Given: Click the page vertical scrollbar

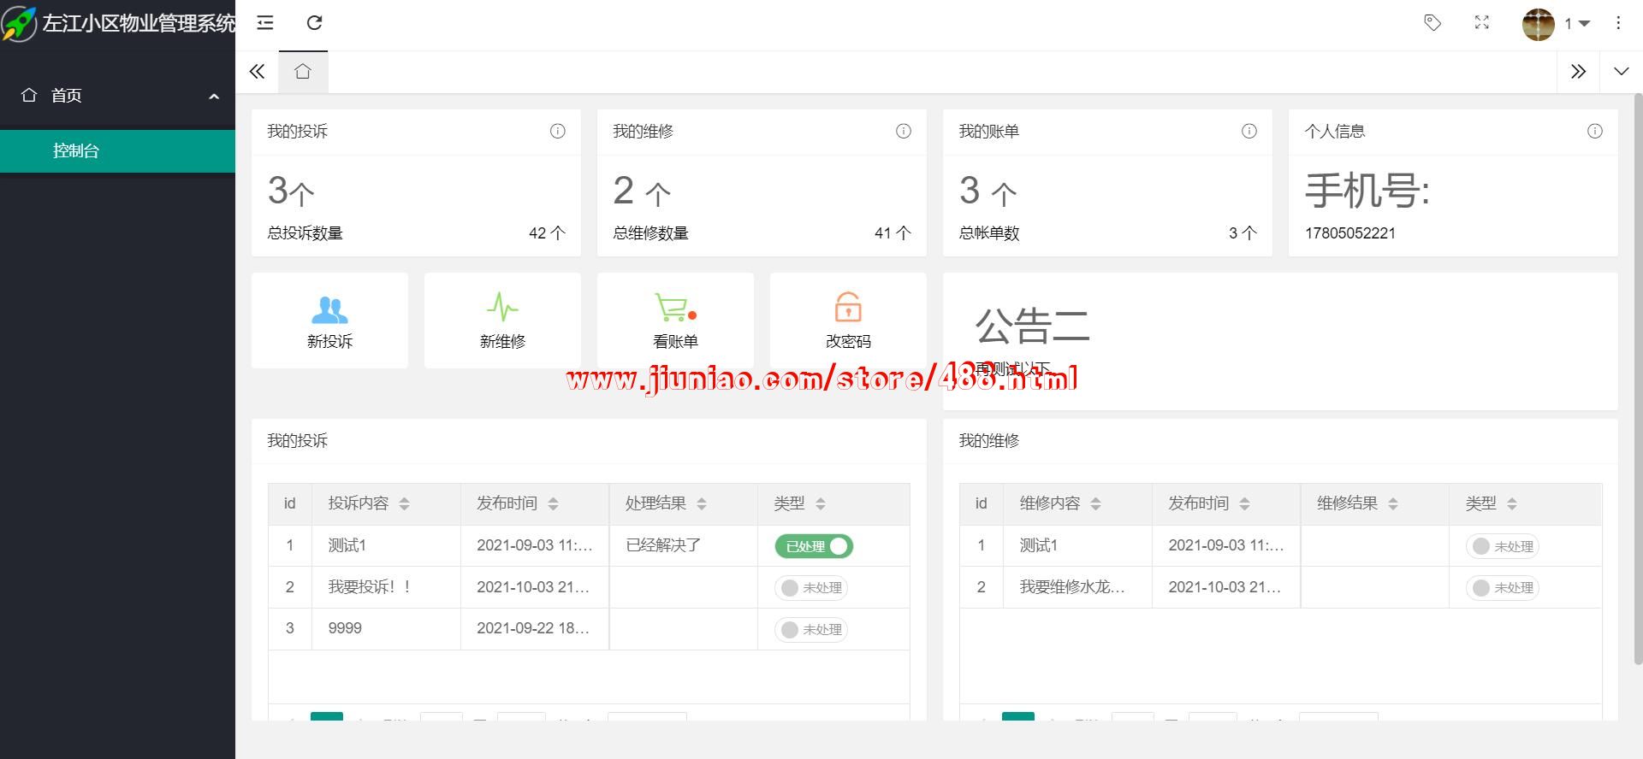Looking at the screenshot, I should pyautogui.click(x=1638, y=376).
